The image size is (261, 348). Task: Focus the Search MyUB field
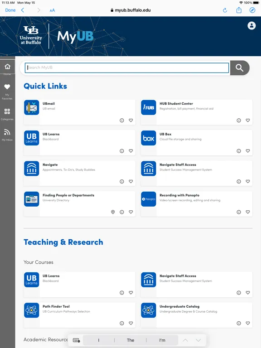[x=127, y=68]
